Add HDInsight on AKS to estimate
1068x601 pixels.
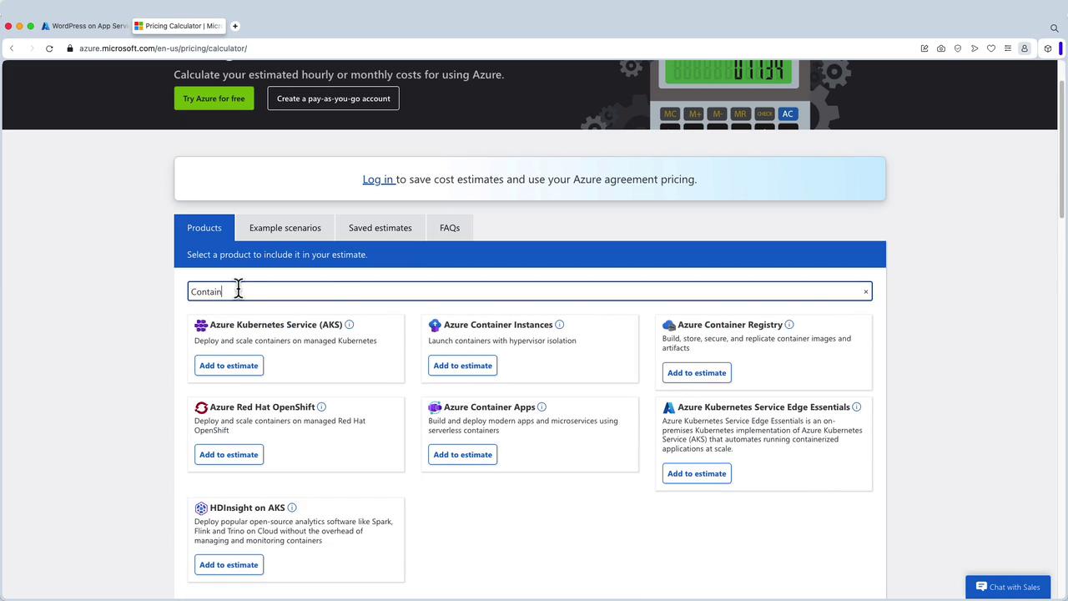[x=229, y=565]
